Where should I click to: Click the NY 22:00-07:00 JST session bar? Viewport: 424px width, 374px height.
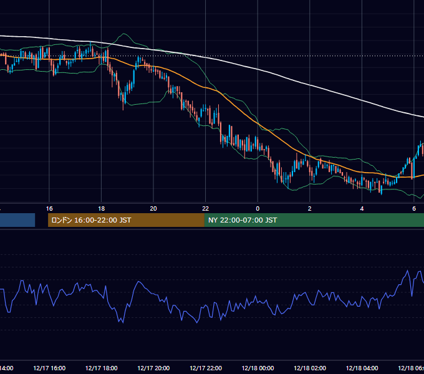[x=314, y=220]
